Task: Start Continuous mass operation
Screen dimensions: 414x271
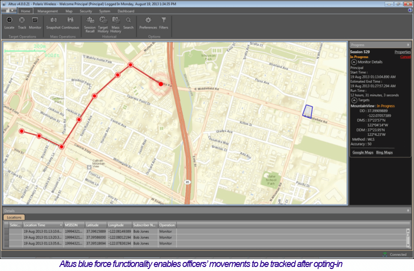Action: pyautogui.click(x=70, y=23)
